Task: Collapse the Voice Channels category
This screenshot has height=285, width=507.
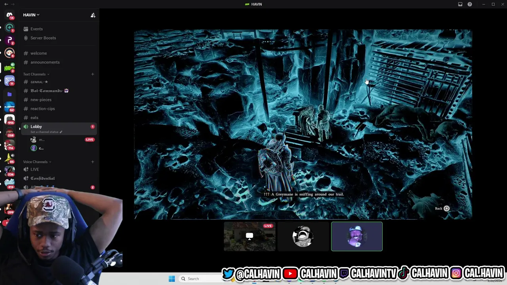Action: pos(37,161)
